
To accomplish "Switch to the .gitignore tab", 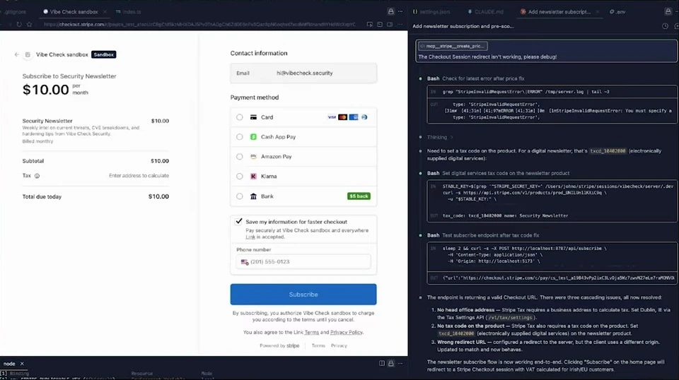I will 14,12.
